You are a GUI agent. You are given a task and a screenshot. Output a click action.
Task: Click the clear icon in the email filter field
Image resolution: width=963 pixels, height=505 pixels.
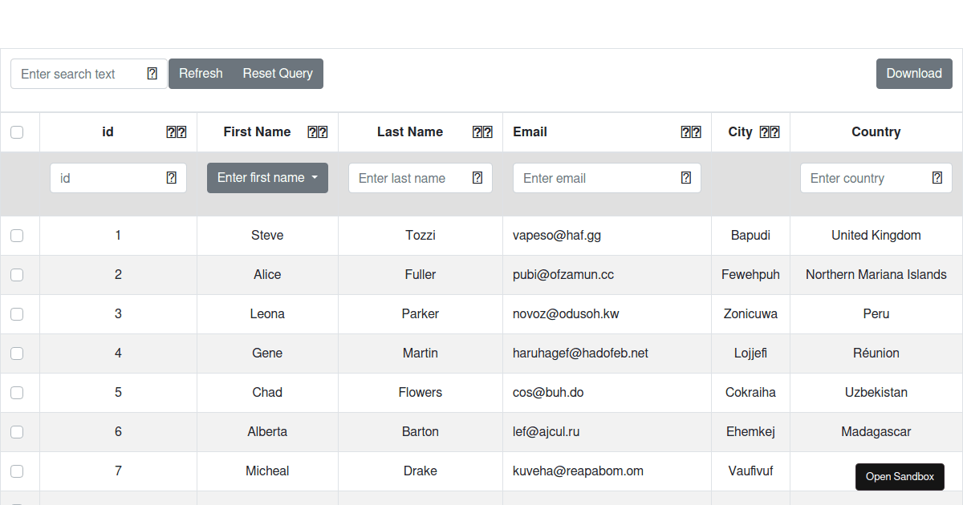[x=686, y=178]
